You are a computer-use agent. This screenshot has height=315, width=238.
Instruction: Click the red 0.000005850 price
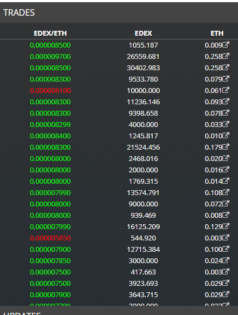pyautogui.click(x=50, y=238)
